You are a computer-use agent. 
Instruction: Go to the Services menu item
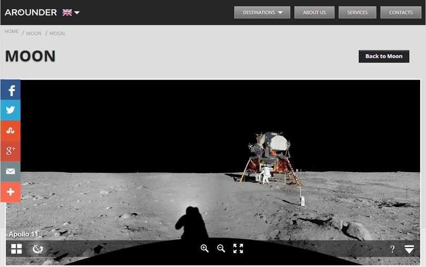click(x=357, y=13)
